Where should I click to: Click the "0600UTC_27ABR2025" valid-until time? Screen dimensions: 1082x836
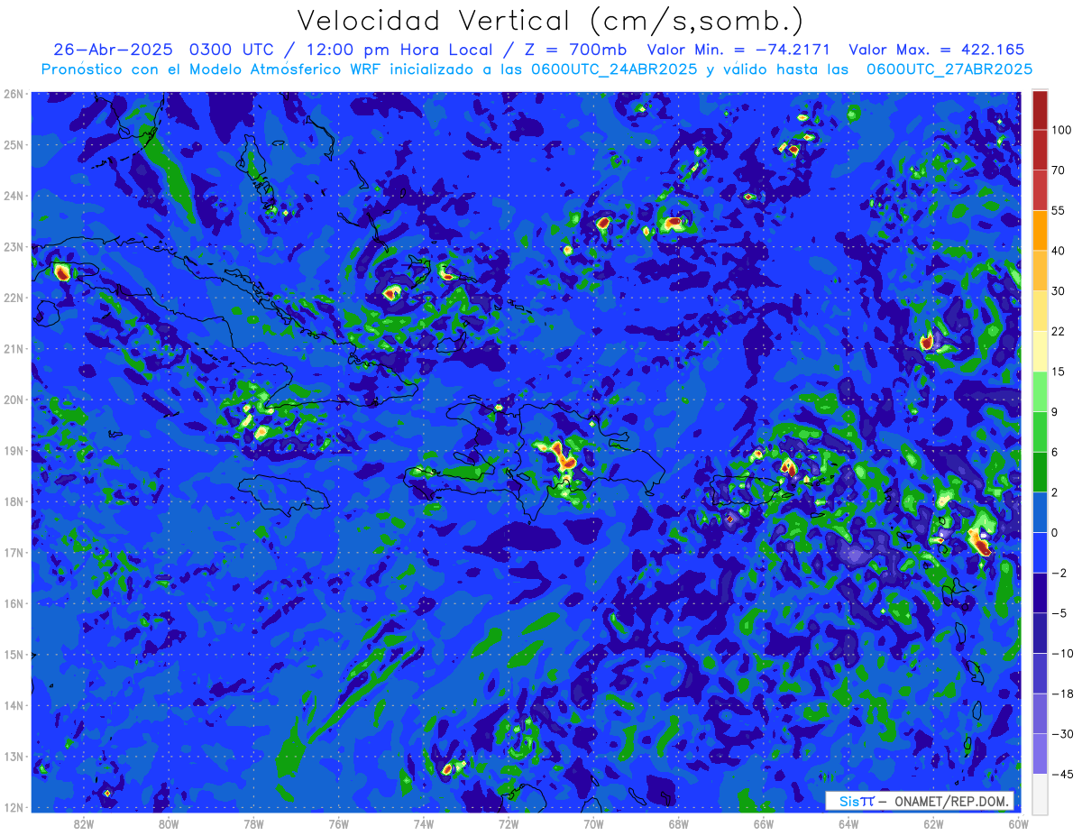tap(949, 69)
